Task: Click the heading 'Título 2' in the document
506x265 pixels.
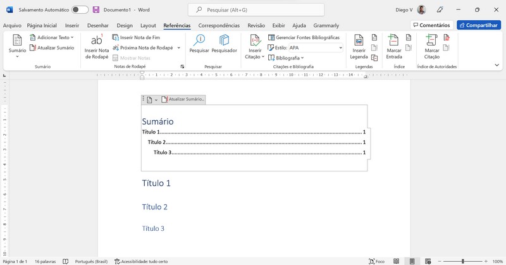Action: [154, 207]
